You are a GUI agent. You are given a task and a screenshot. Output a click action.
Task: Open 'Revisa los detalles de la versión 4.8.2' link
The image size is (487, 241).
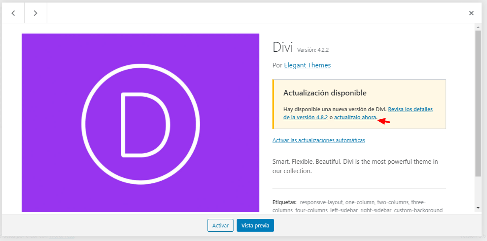coord(358,114)
